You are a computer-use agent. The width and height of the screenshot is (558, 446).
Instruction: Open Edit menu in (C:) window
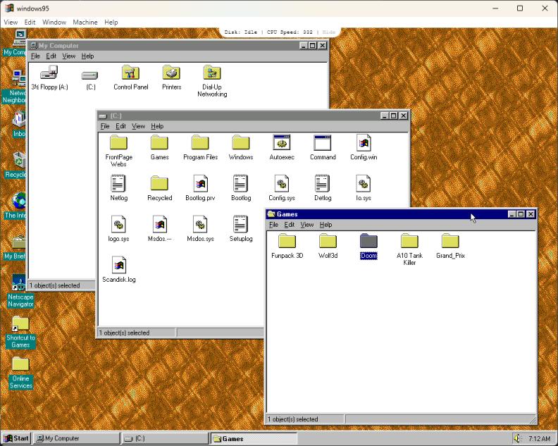[x=120, y=126]
